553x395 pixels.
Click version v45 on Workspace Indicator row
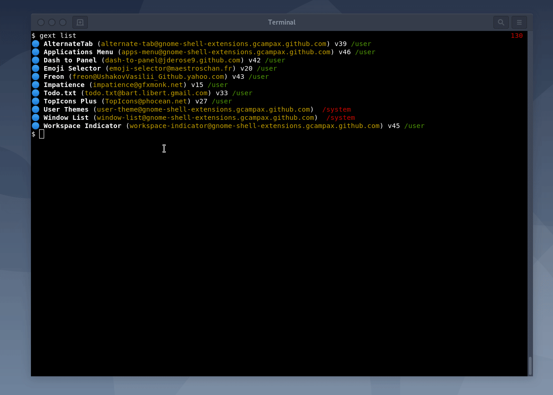point(394,126)
